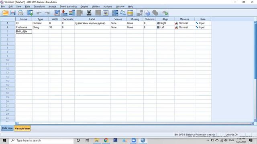Screen dimensions: 257x144
Task: Click the Value labels icon
Action: click(140, 13)
